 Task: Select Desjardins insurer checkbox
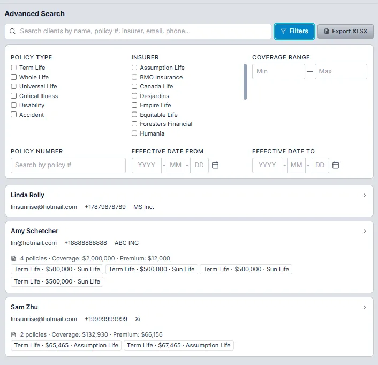coord(134,96)
